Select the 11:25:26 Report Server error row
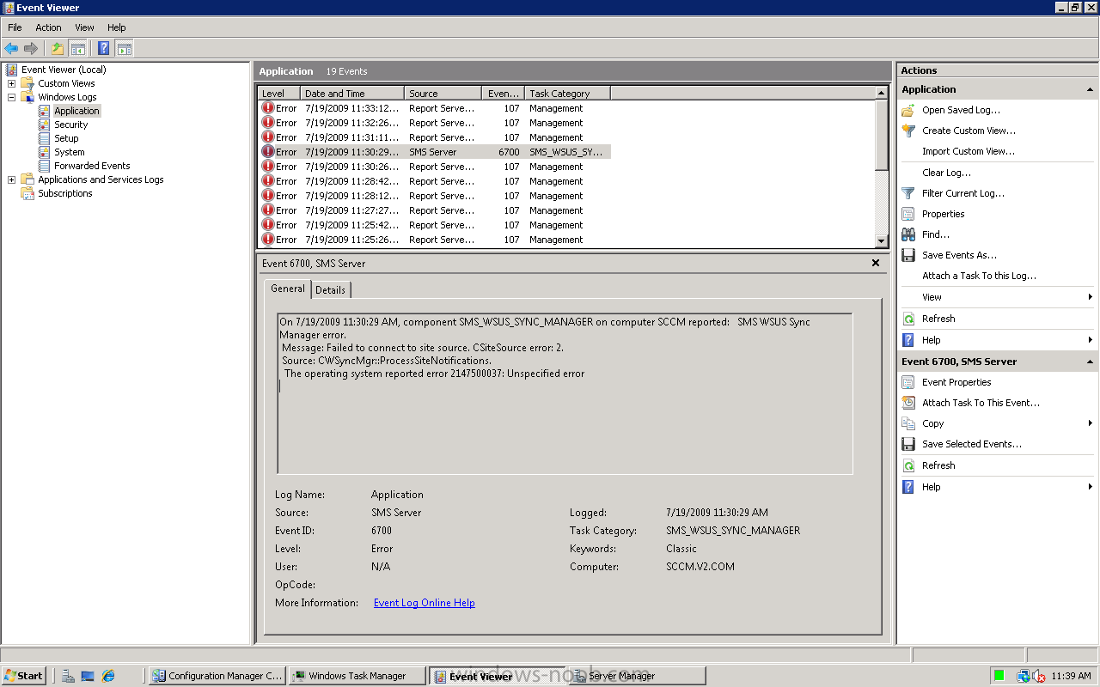The image size is (1100, 687). [435, 240]
